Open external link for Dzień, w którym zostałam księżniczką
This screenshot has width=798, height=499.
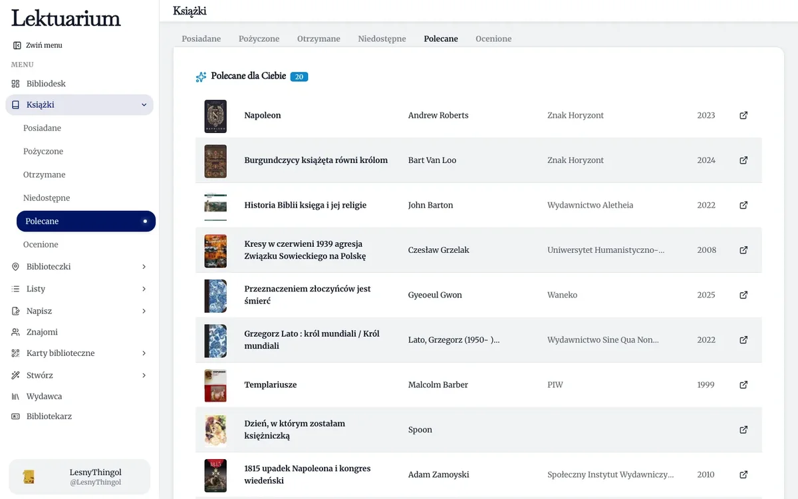pyautogui.click(x=743, y=430)
